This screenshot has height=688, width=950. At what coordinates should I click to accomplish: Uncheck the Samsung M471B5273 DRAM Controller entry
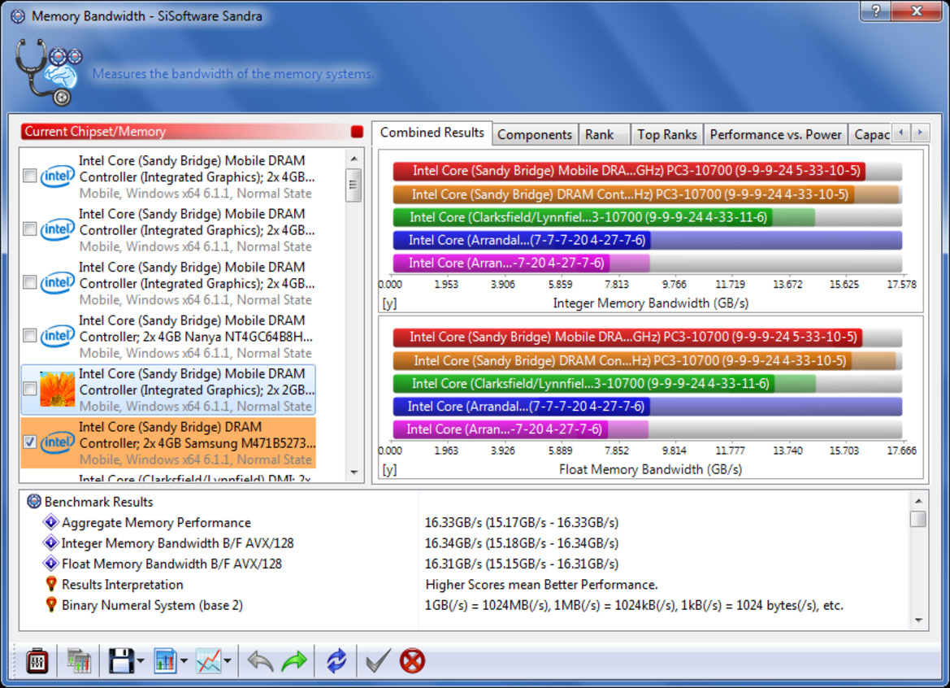[x=30, y=442]
